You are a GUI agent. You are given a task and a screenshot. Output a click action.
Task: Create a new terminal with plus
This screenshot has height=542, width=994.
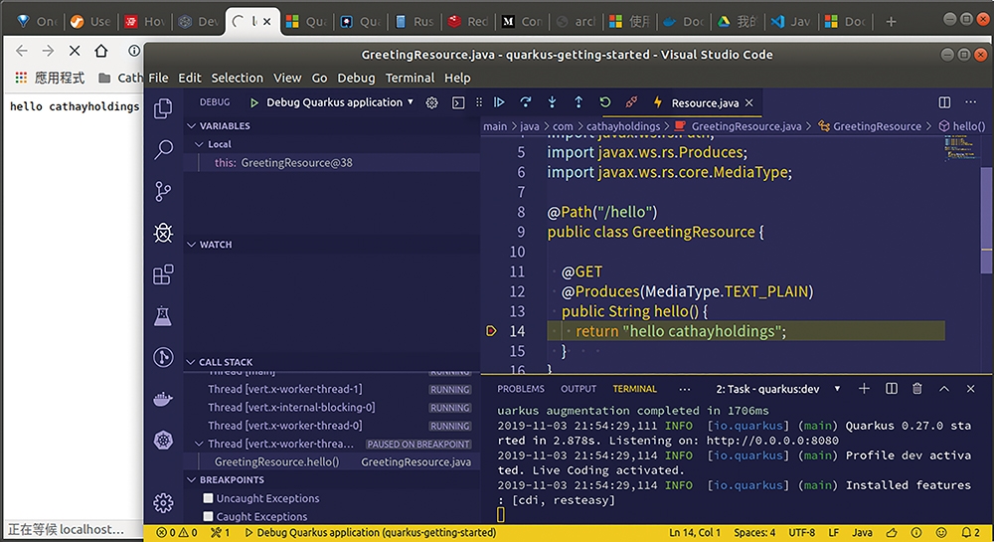(864, 389)
